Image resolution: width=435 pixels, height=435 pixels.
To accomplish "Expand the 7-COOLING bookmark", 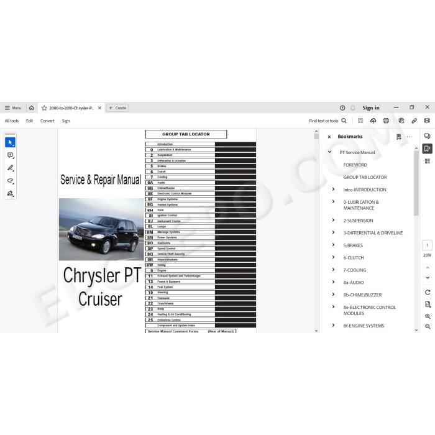I will tap(334, 270).
